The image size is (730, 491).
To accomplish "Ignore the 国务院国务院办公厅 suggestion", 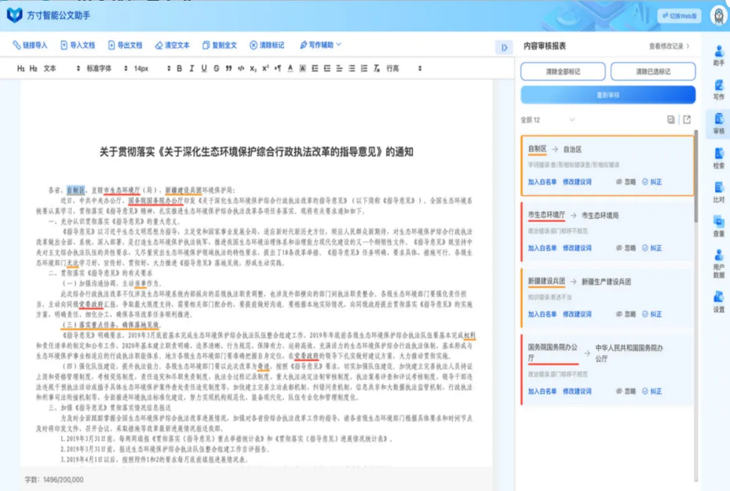I will 626,392.
